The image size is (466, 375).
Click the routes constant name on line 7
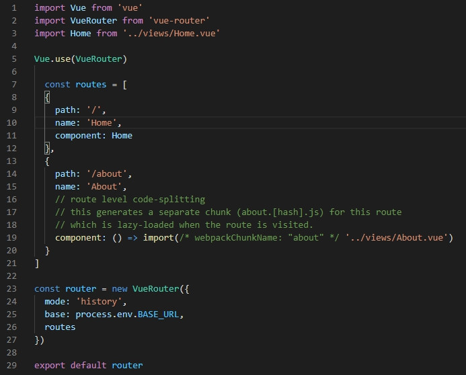(91, 84)
